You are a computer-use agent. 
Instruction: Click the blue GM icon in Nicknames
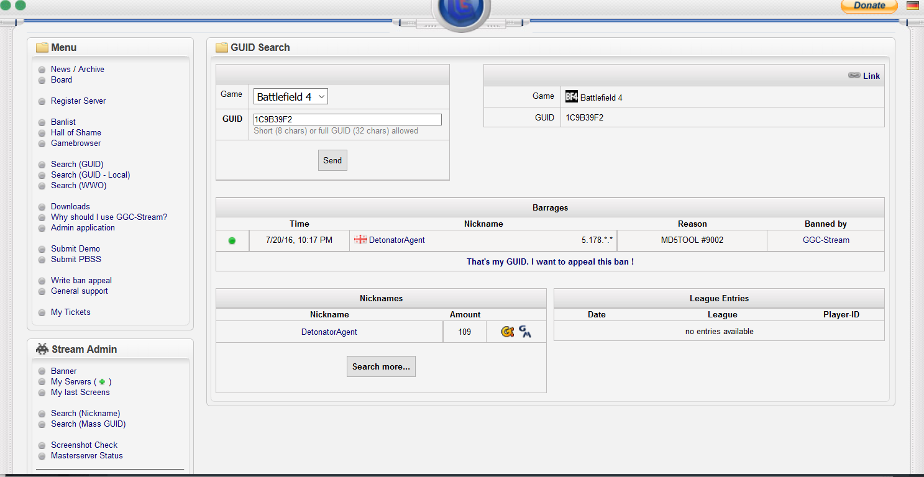point(525,332)
